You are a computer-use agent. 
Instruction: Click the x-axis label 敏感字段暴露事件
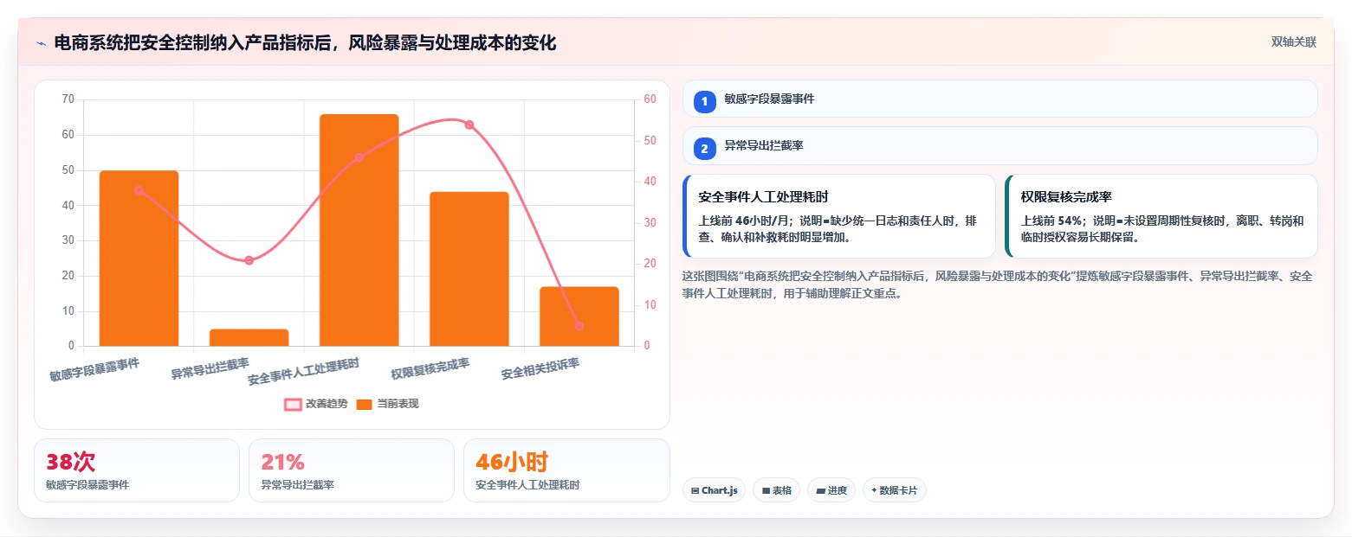click(94, 369)
